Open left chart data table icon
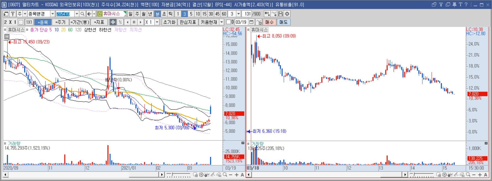 [7, 36]
